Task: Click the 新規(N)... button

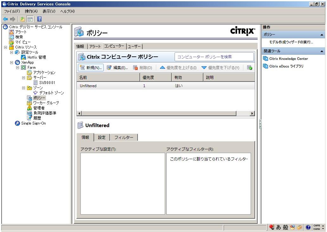Action: pos(91,68)
